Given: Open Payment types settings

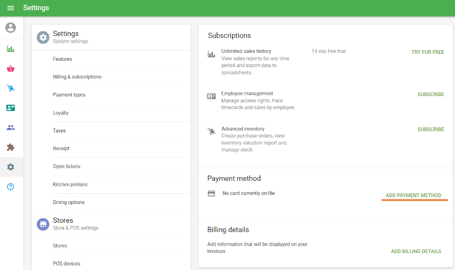Looking at the screenshot, I should click(122, 95).
